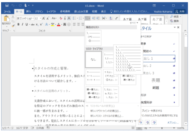Switch to the レイアウト tab

pos(51,12)
